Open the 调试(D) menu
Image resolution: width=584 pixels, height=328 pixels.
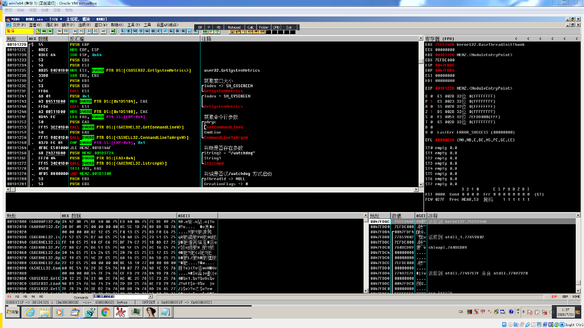point(52,25)
